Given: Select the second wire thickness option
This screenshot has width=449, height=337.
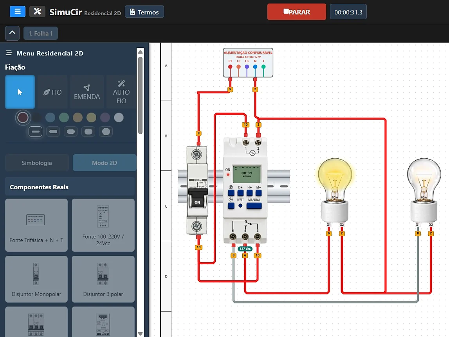Looking at the screenshot, I should (53, 132).
